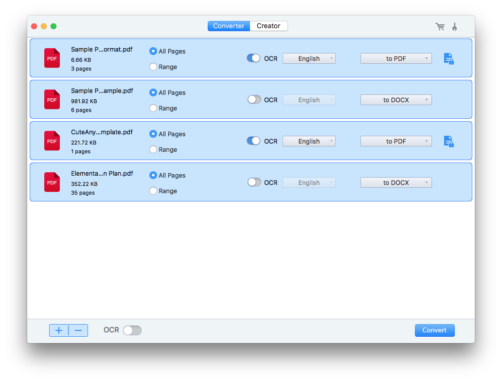Open the to DOCX dropdown for Elementa...n Plan.pdf

396,182
